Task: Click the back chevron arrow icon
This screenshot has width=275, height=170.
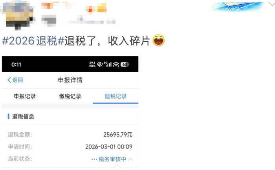Action: pyautogui.click(x=9, y=80)
